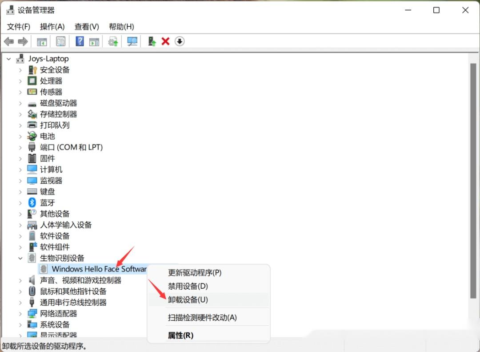Screen dimensions: 480x352
Task: Click the scan for hardware changes toolbar icon
Action: (132, 41)
